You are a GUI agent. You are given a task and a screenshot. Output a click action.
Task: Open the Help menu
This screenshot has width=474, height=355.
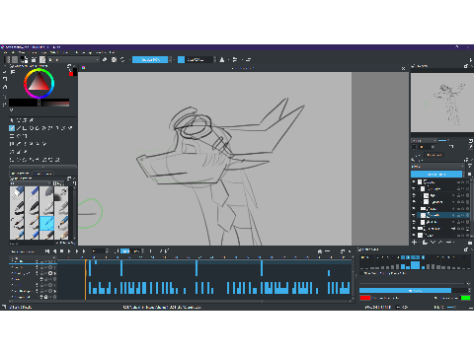click(112, 52)
